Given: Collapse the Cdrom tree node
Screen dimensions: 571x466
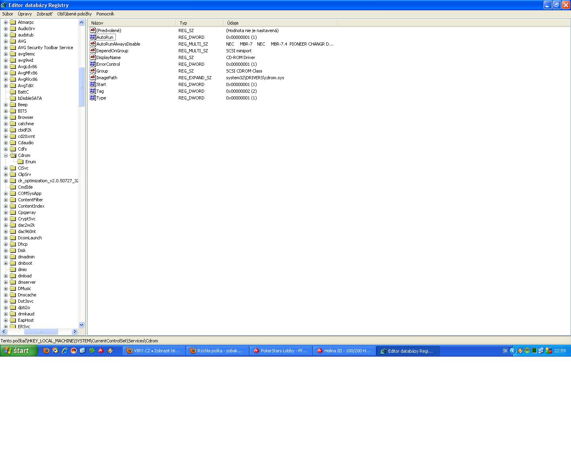Looking at the screenshot, I should coord(6,155).
